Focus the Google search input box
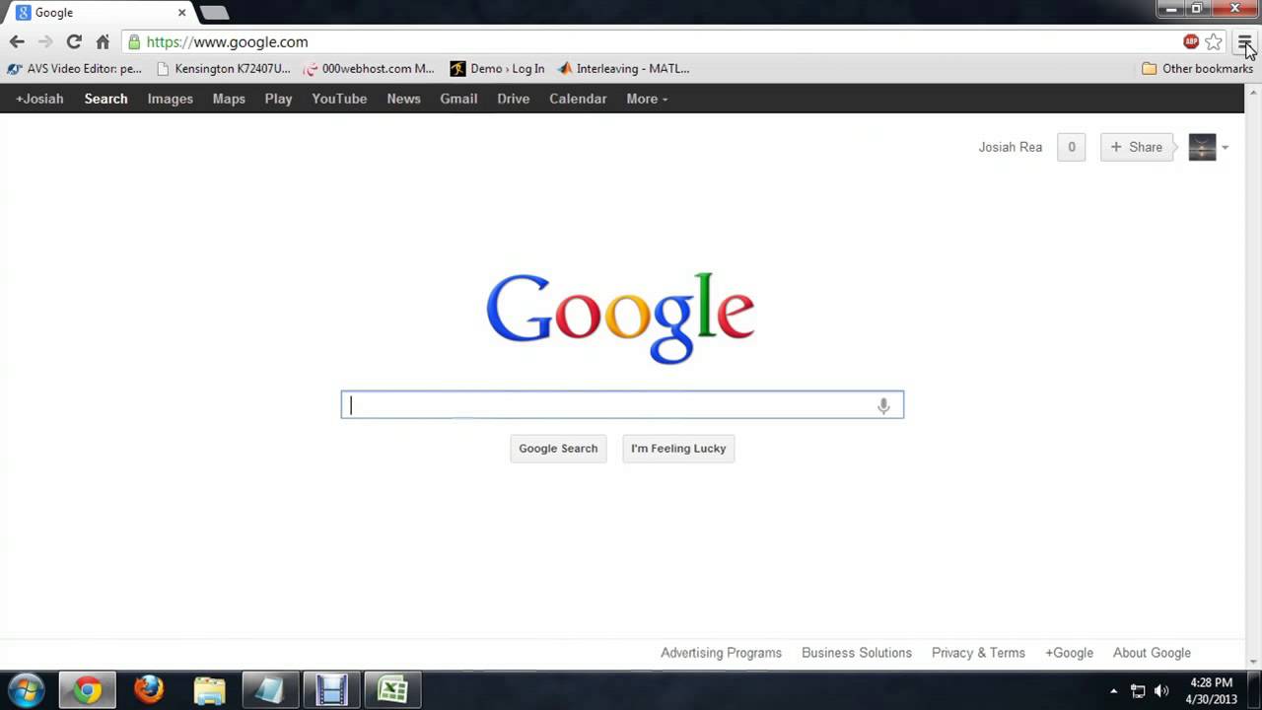Viewport: 1262px width, 710px height. 622,405
